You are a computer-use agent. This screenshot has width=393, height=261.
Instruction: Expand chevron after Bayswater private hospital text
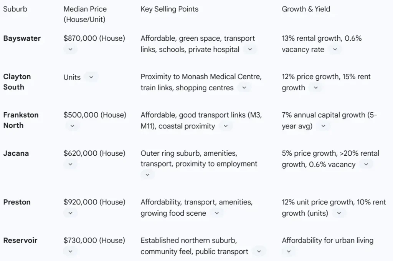[250, 49]
